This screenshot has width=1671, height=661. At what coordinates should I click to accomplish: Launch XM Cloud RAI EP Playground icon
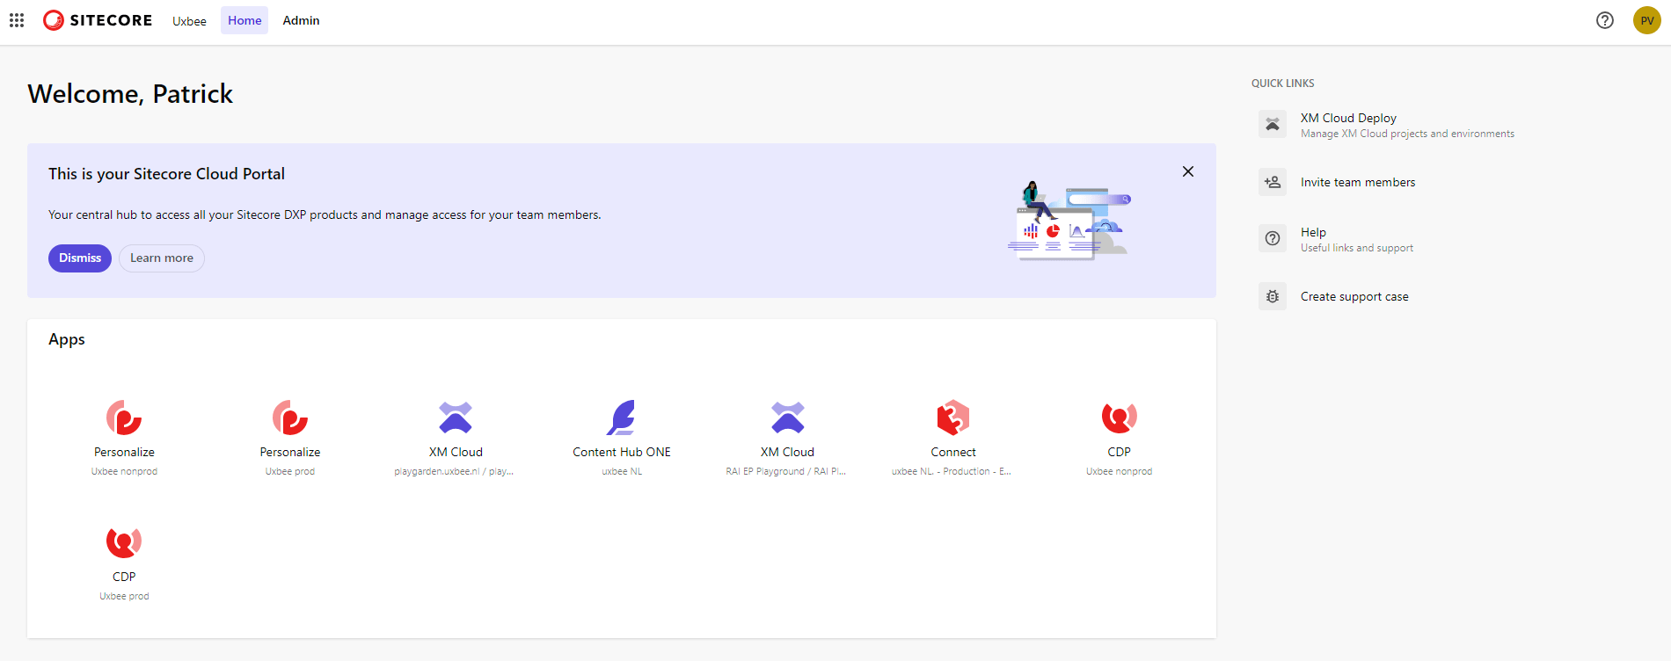[788, 418]
